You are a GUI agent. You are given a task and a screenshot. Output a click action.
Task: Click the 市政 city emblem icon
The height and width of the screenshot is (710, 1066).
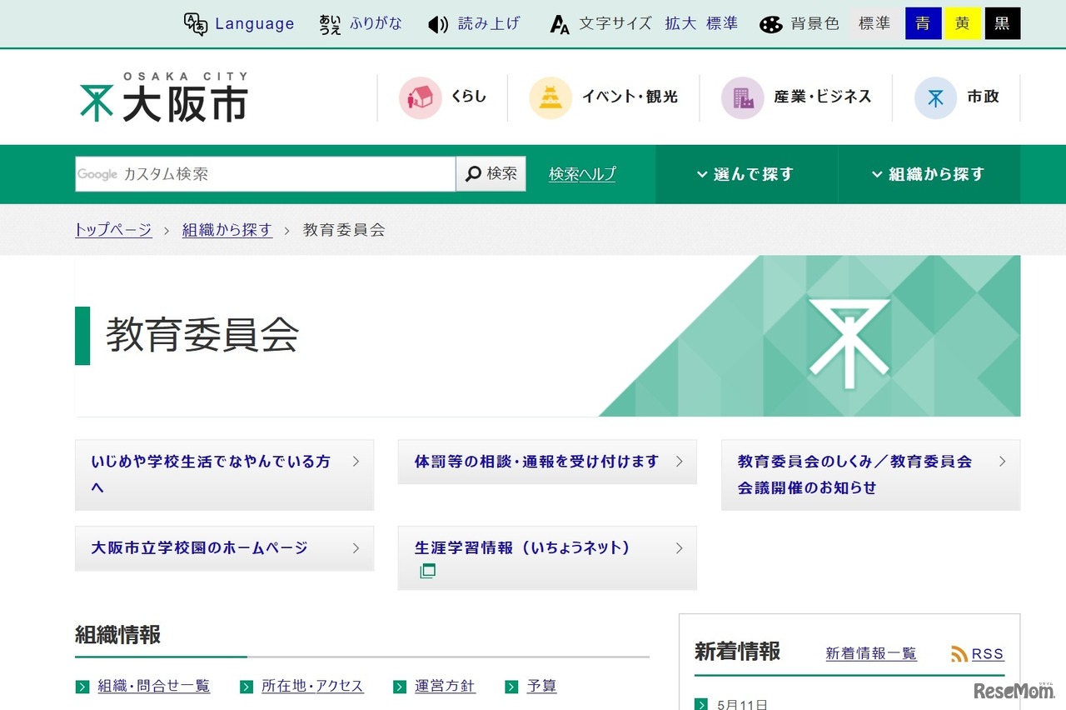pyautogui.click(x=935, y=97)
